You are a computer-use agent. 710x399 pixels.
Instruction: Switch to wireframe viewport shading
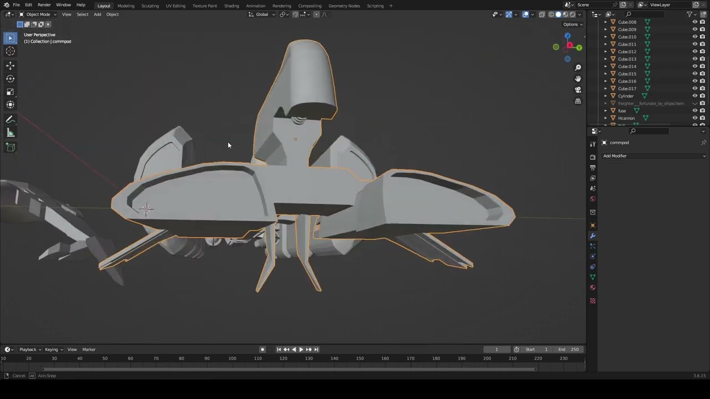(551, 14)
